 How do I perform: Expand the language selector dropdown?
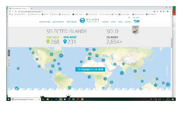point(136,18)
